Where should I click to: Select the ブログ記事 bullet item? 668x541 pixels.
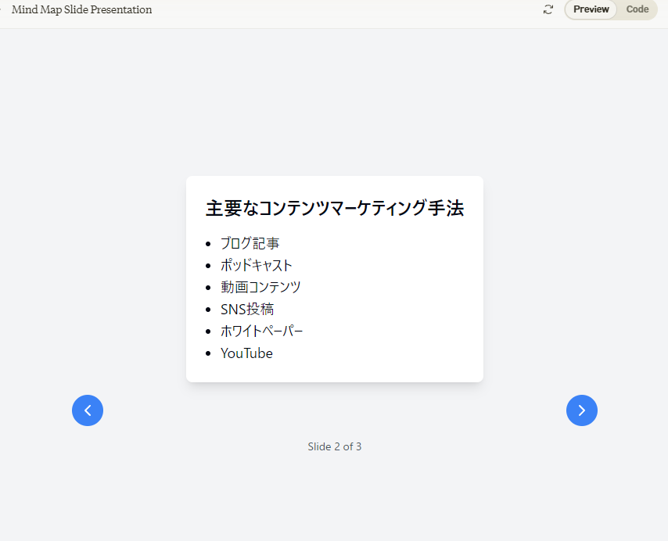250,244
